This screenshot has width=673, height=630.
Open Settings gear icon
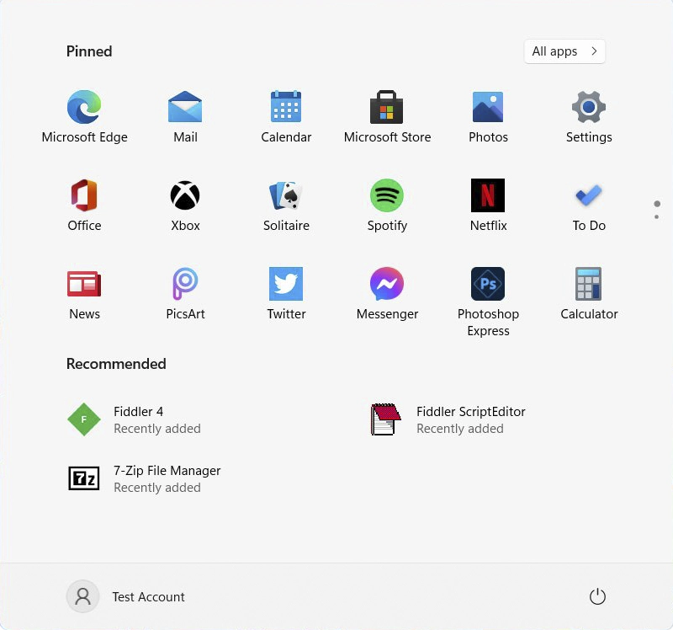coord(589,108)
